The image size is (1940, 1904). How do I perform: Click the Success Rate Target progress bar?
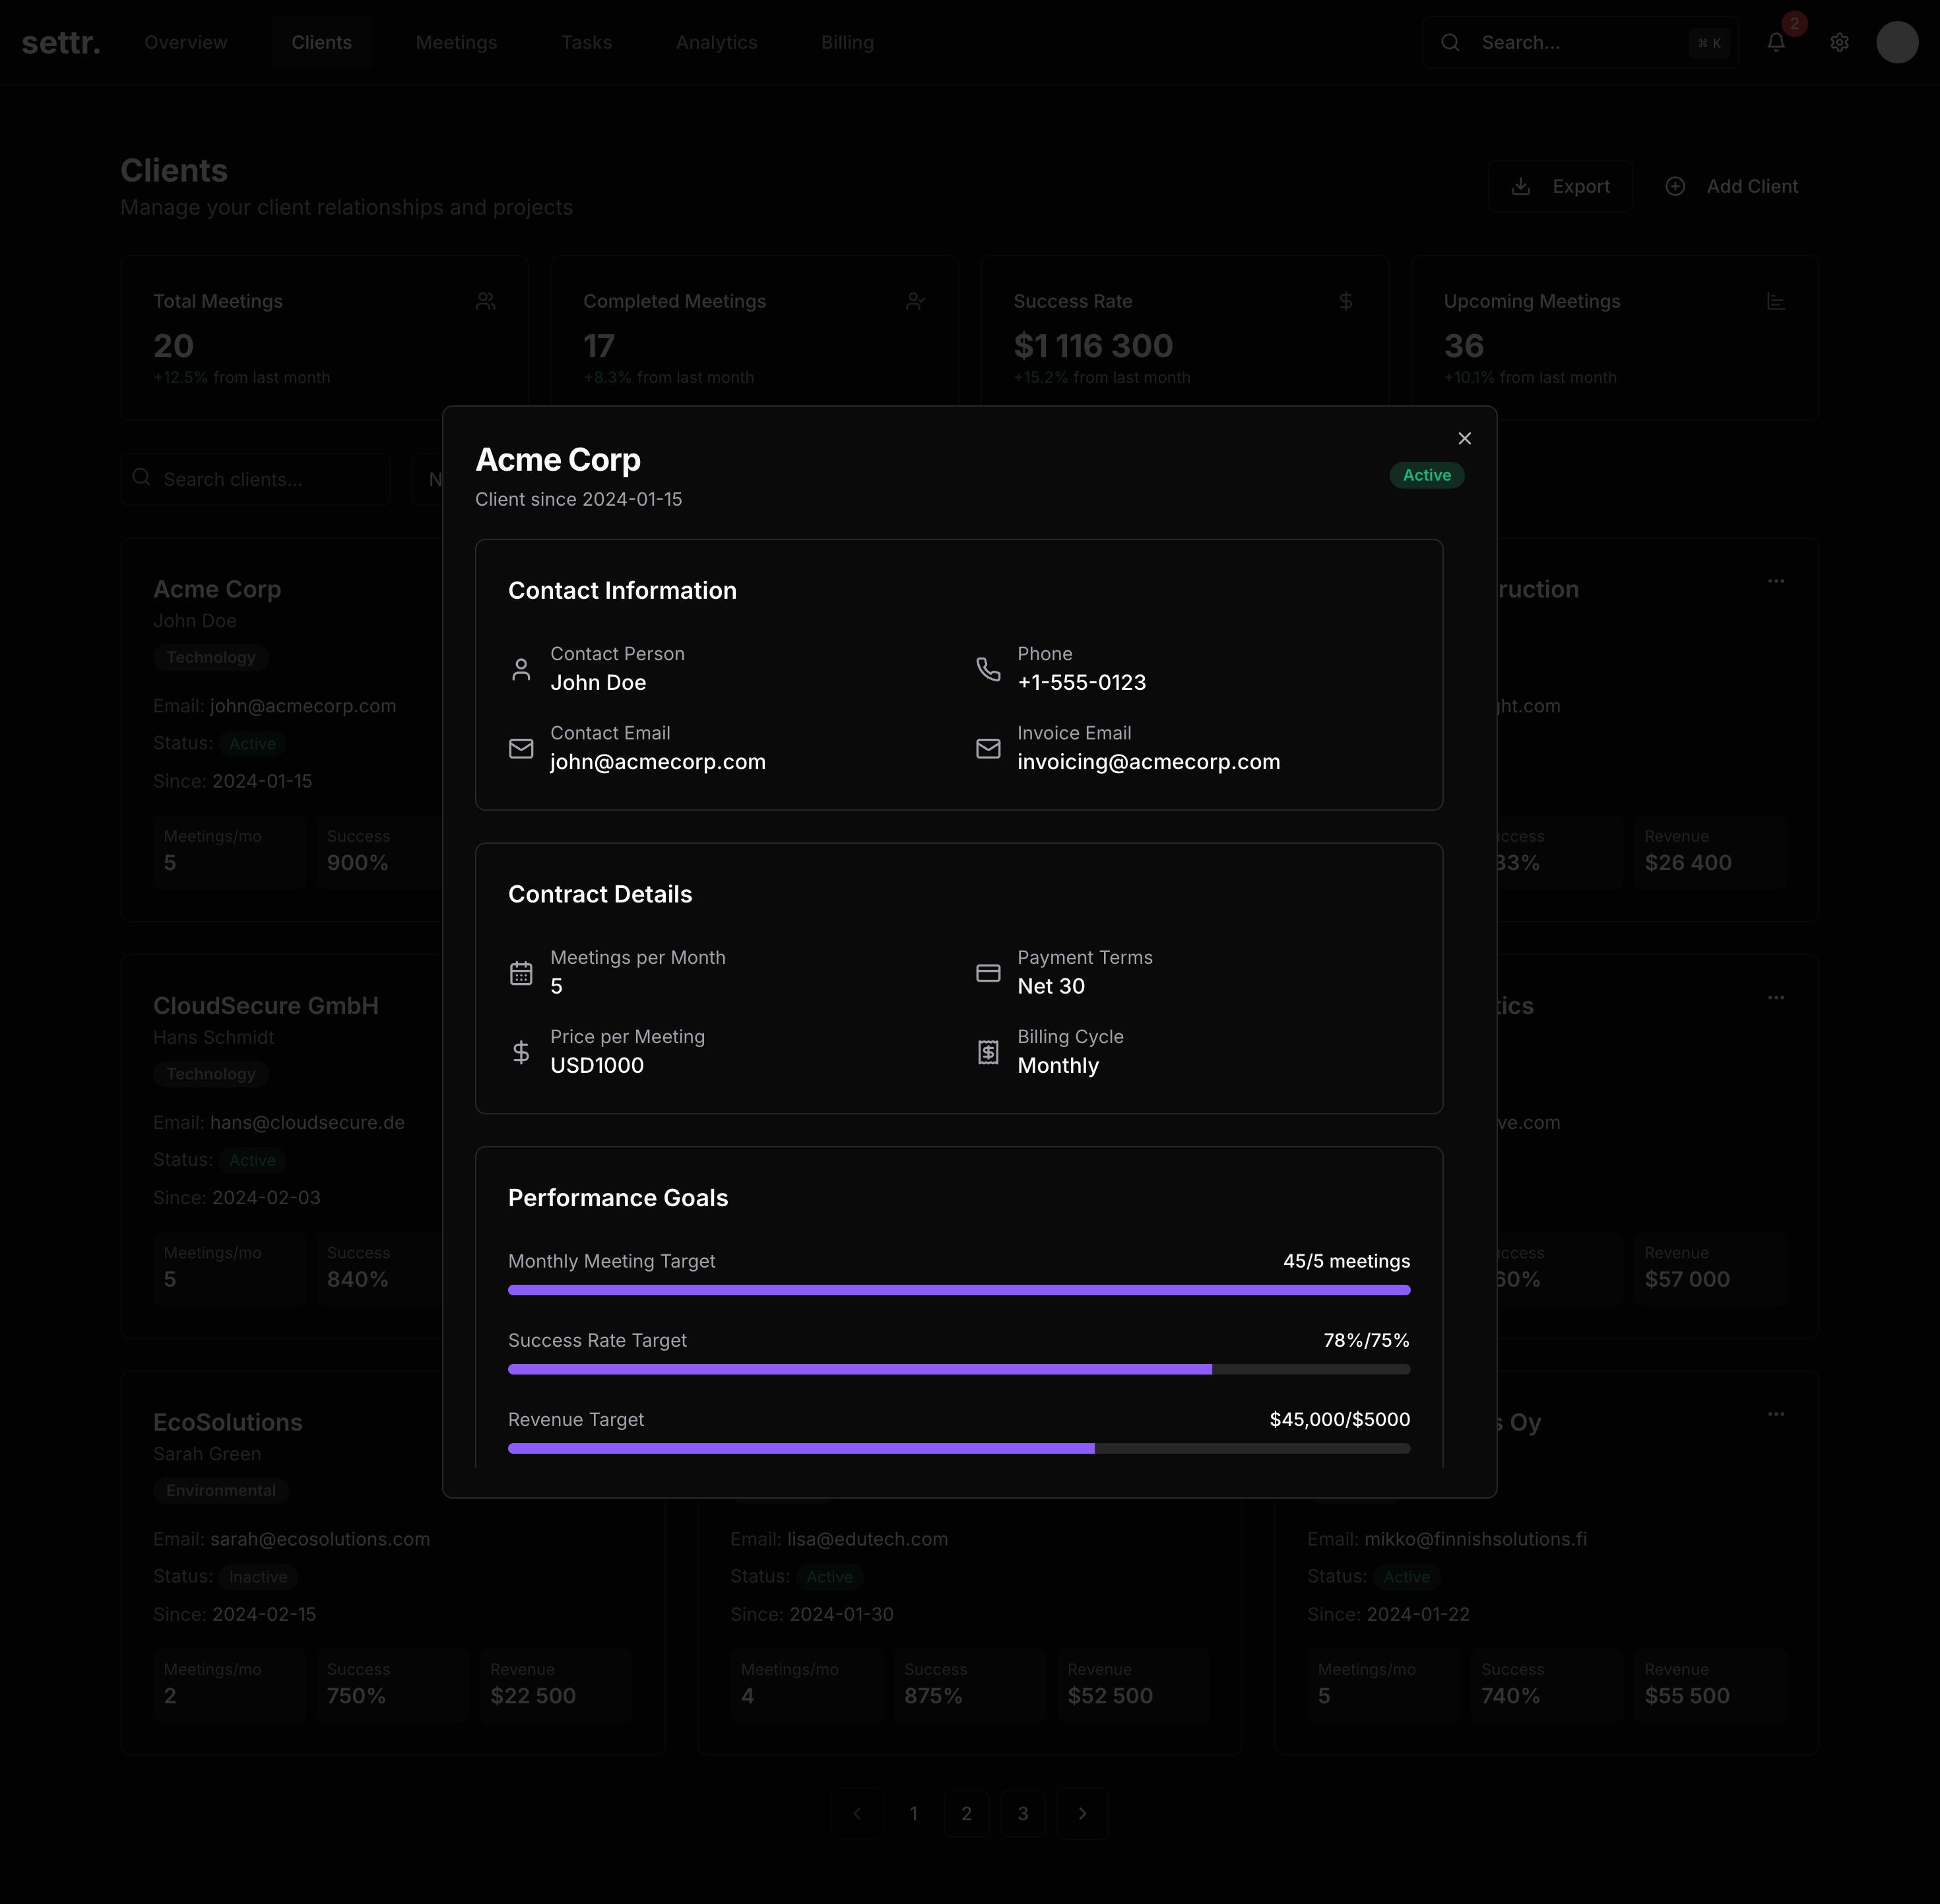[959, 1369]
